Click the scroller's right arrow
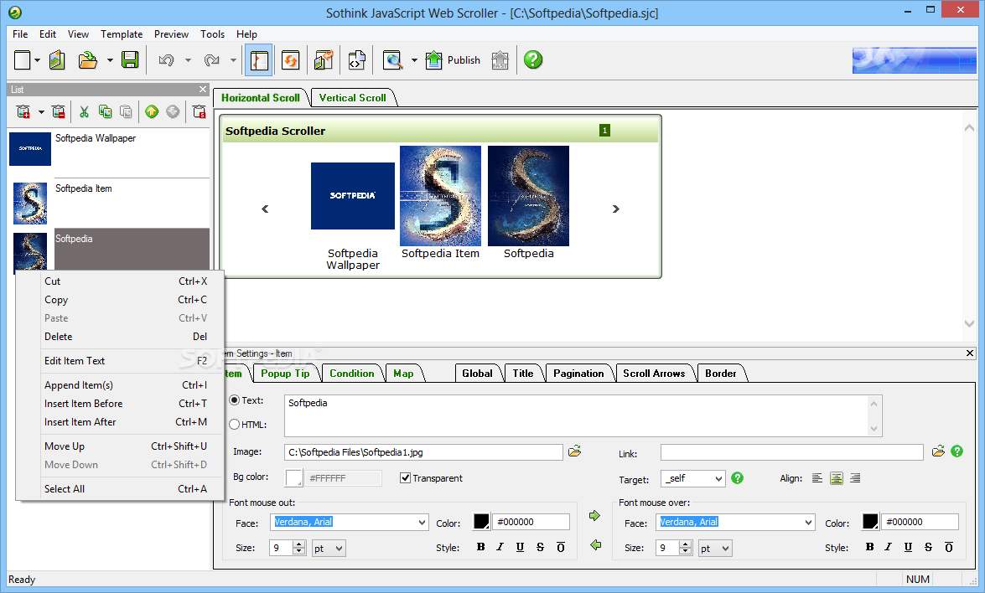This screenshot has width=985, height=593. pos(615,209)
